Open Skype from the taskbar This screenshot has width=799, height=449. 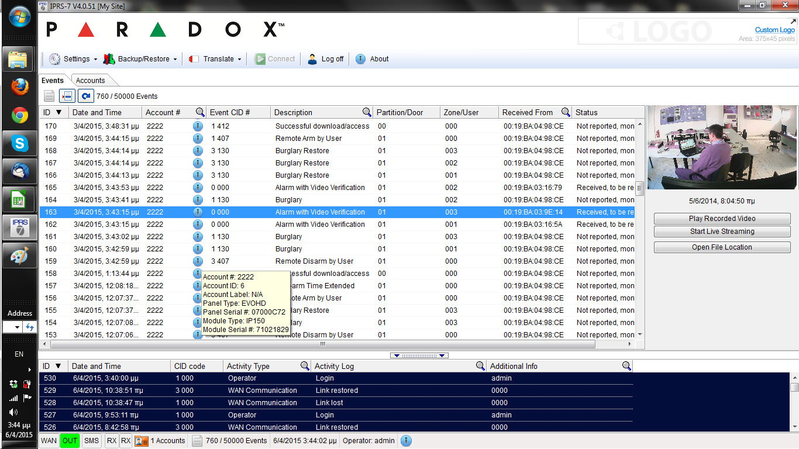point(19,143)
